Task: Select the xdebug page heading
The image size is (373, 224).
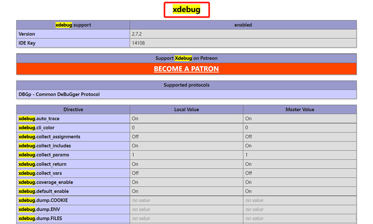Action: click(x=186, y=10)
